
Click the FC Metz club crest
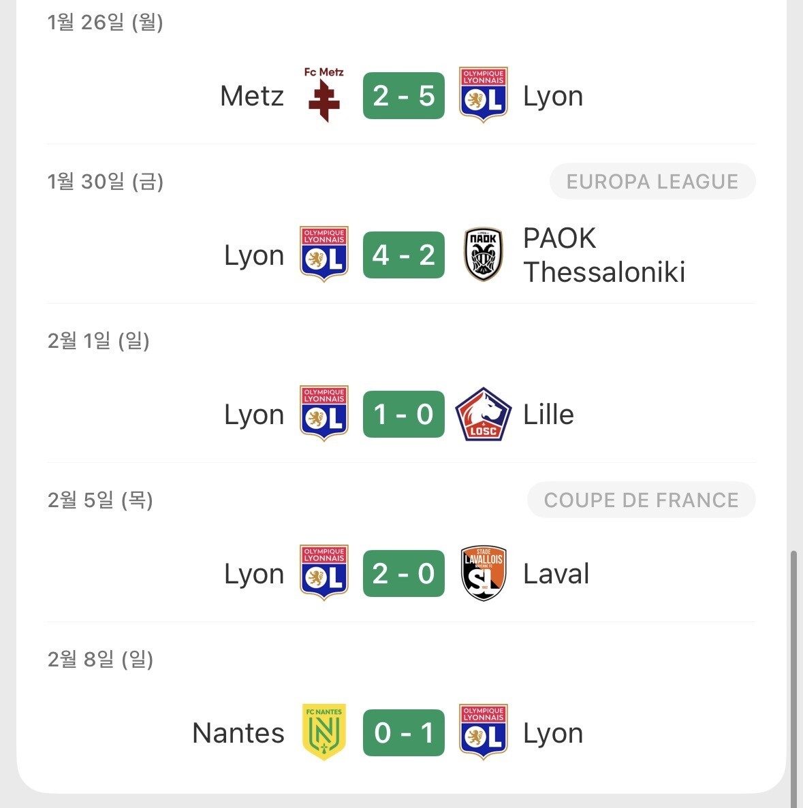(x=324, y=95)
